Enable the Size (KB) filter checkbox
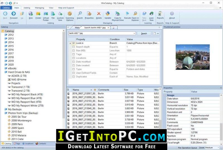The height and width of the screenshot is (150, 223). pos(74,50)
